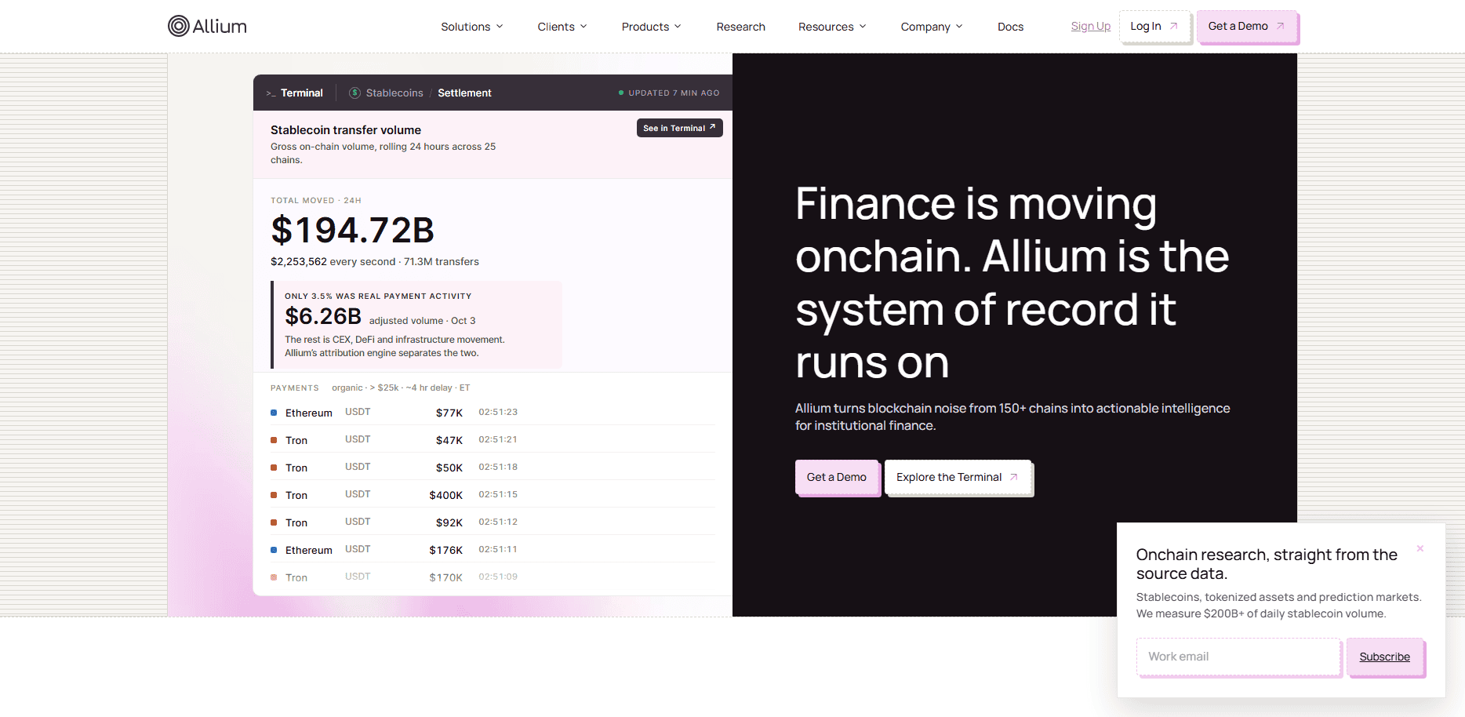
Task: Expand the Solutions menu
Action: (472, 27)
